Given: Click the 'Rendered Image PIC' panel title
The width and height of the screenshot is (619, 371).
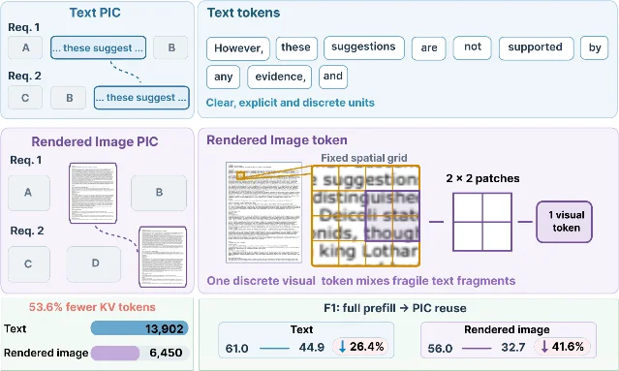Looking at the screenshot, I should 95,141.
